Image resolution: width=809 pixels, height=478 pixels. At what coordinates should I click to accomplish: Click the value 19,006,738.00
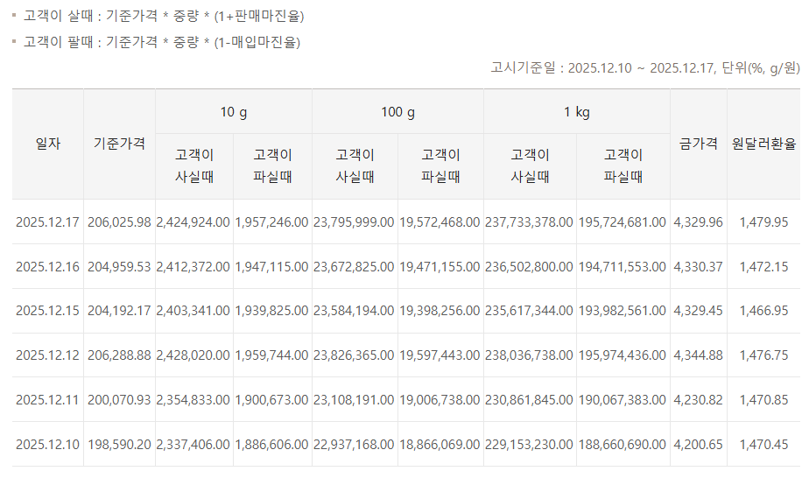tap(440, 400)
